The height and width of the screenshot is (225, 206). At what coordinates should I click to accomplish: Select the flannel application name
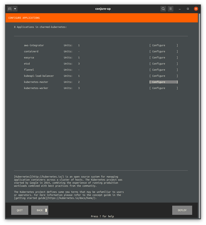click(x=29, y=70)
